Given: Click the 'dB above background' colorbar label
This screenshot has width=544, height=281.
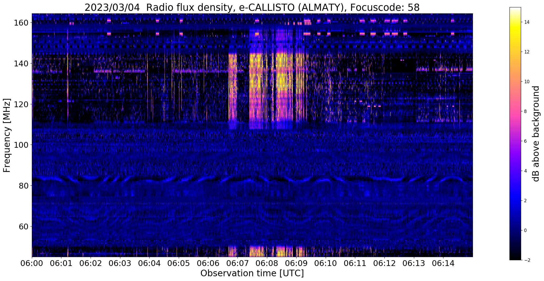Looking at the screenshot, I should tap(536, 134).
